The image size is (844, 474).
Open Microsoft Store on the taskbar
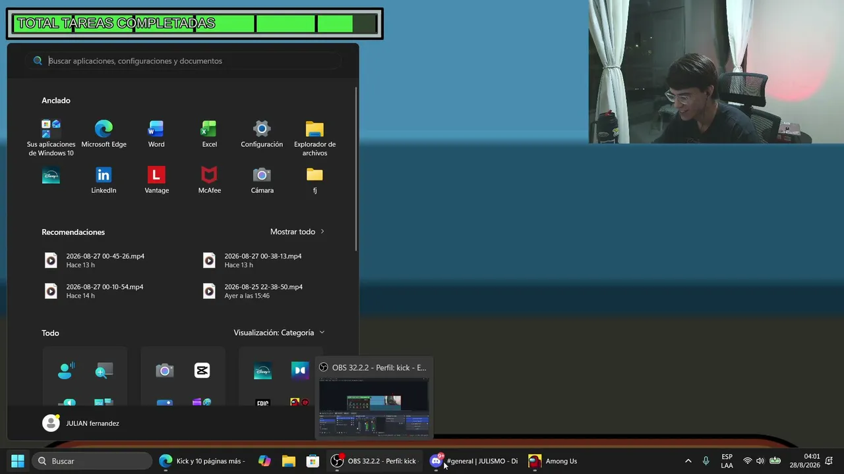[313, 461]
